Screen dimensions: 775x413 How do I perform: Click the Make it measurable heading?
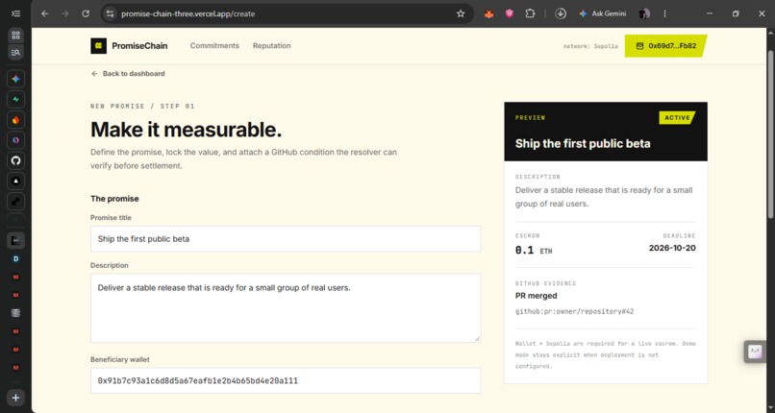[x=186, y=130]
